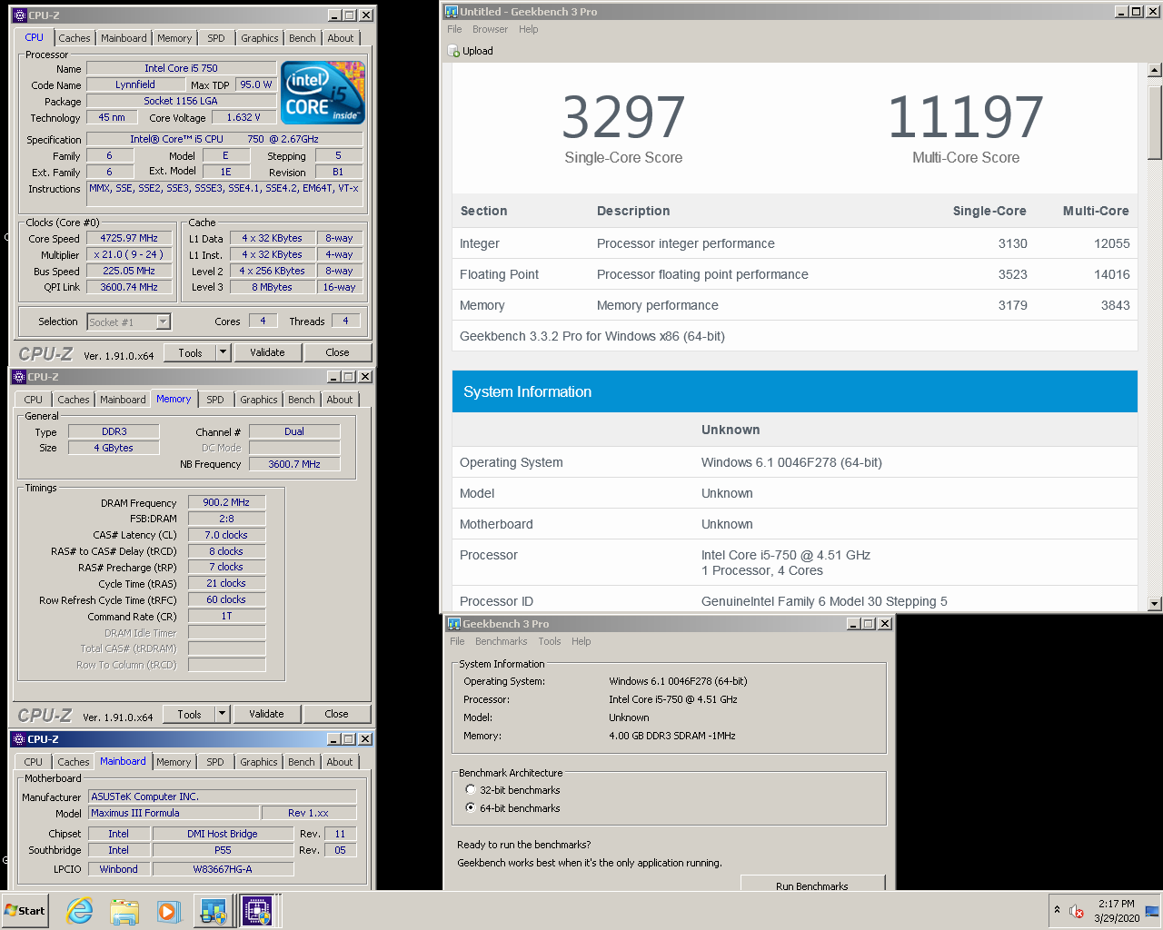
Task: Expand Tools dropdown arrow in Memory window
Action: [223, 714]
